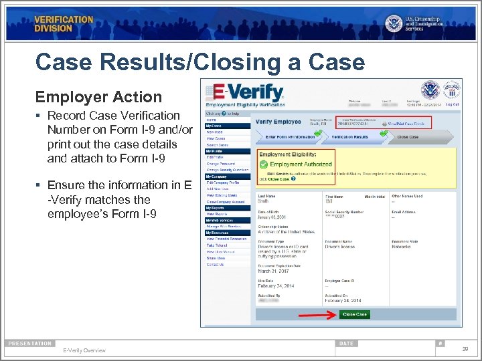This screenshot has height=361, width=482.
Task: Click the Document State 'Nebraska' value
Action: (401, 247)
